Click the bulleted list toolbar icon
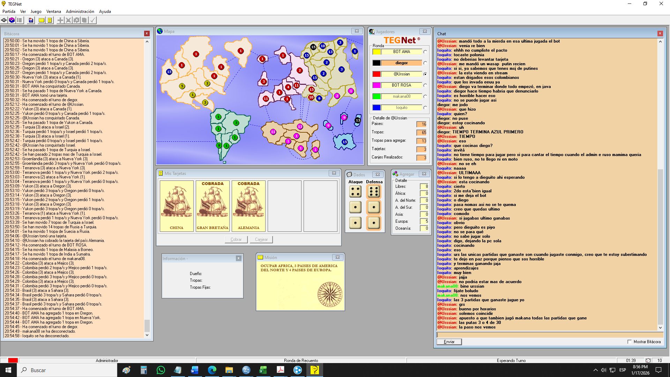 20,20
